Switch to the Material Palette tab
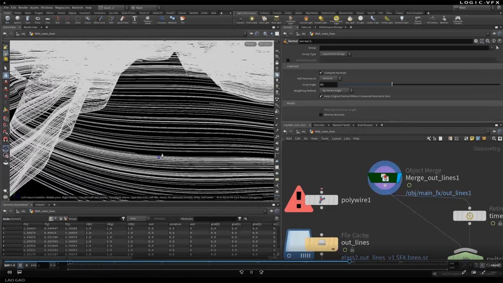Image resolution: width=503 pixels, height=283 pixels. point(341,125)
